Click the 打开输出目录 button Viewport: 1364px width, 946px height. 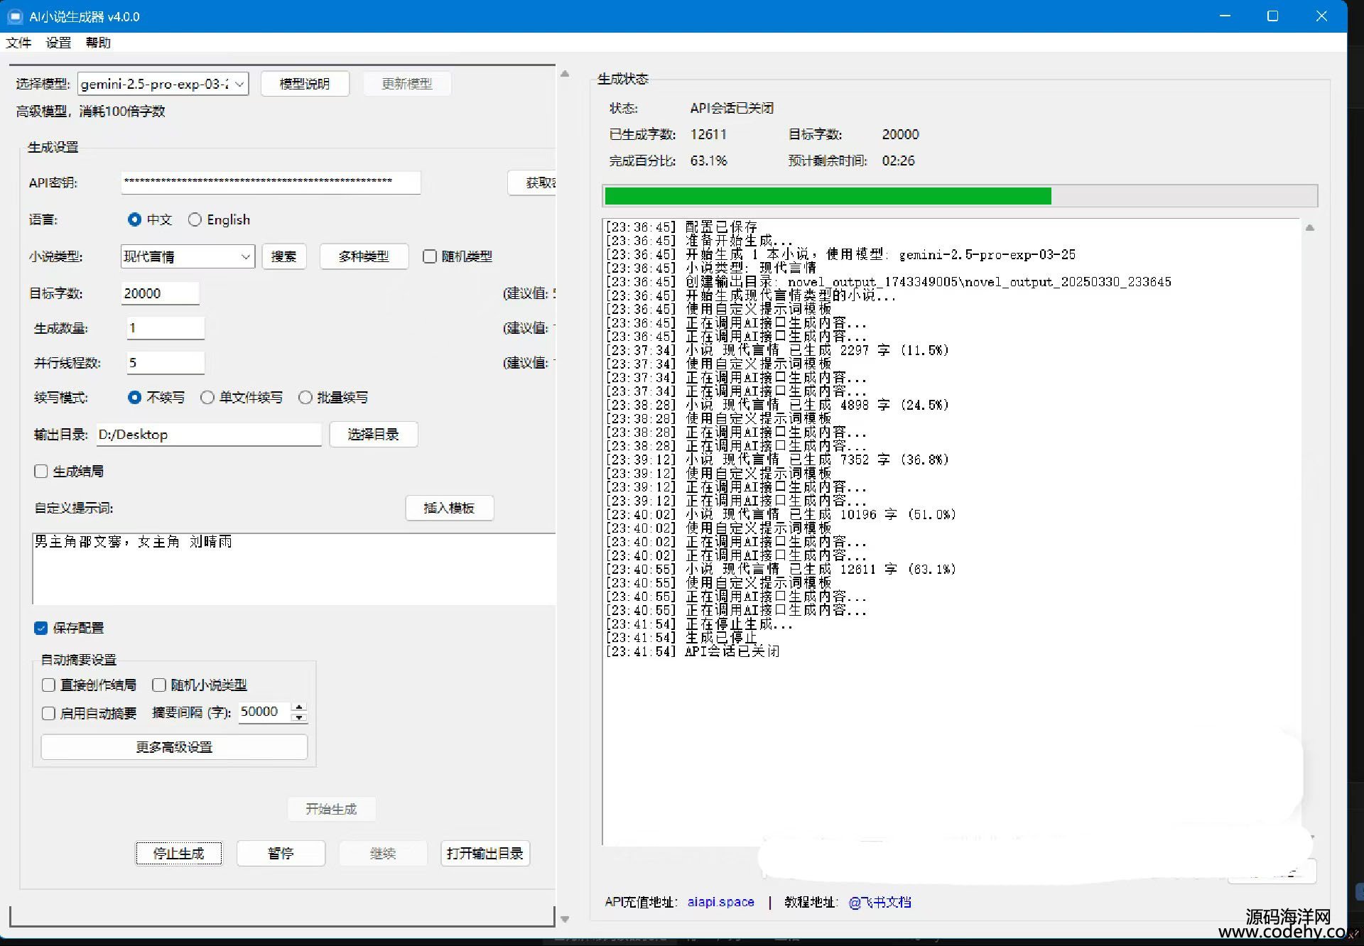485,853
